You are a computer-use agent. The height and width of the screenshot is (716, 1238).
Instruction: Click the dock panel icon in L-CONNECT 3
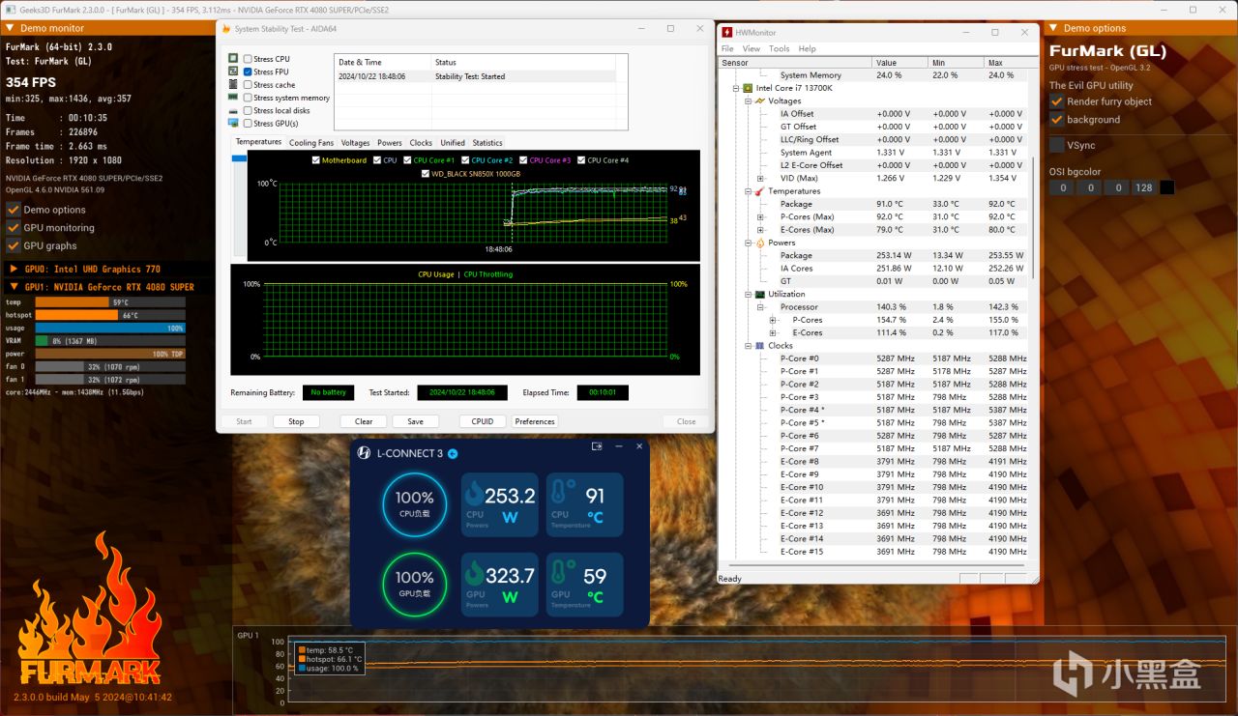pos(597,446)
